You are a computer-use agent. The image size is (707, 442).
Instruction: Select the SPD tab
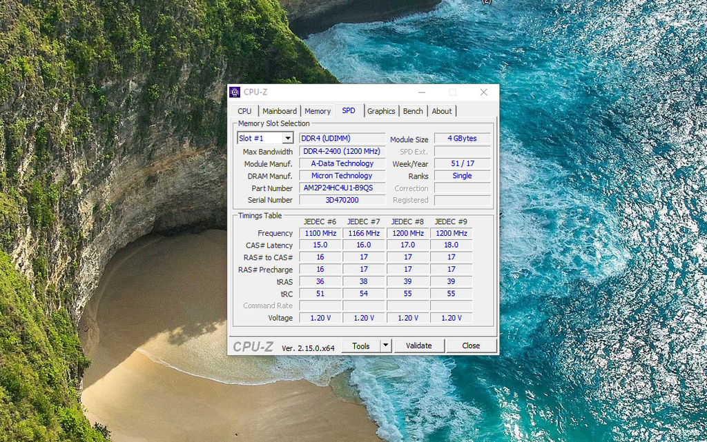coord(349,111)
